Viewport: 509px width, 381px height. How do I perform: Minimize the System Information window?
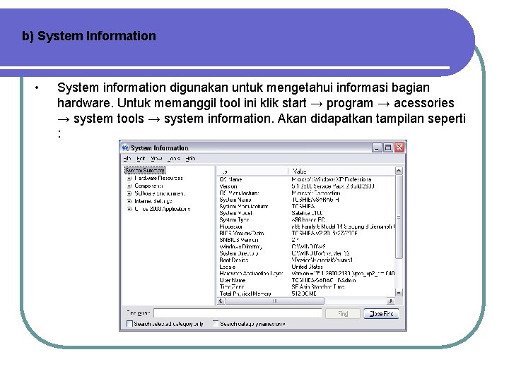coord(377,148)
